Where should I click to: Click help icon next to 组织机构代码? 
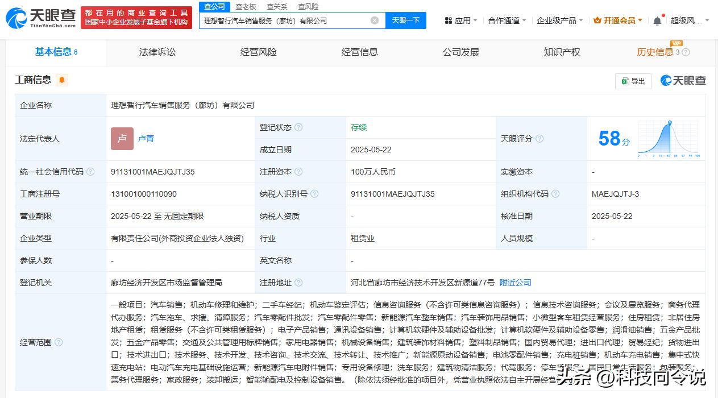coord(555,194)
